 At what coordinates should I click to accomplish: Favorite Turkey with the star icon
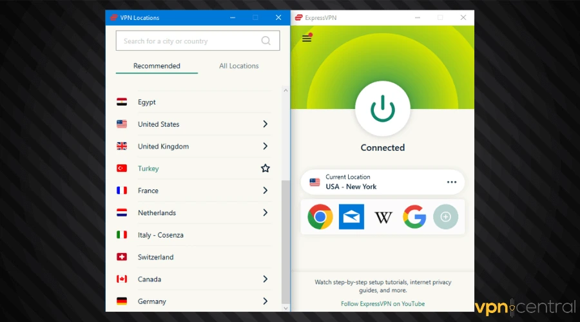click(266, 168)
